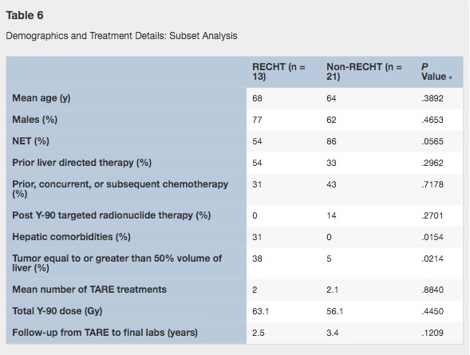The height and width of the screenshot is (355, 470).
Task: Click the .0214 P value cell
Action: click(432, 258)
